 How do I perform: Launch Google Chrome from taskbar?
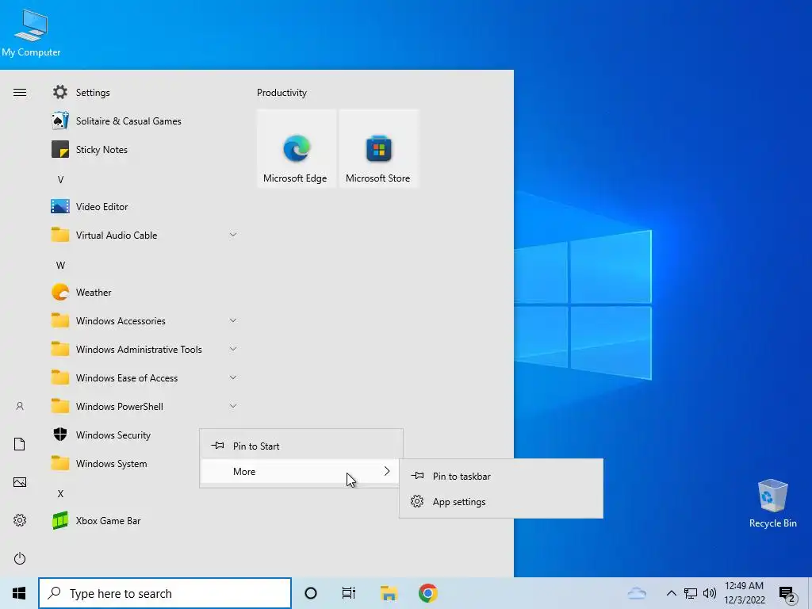click(427, 593)
